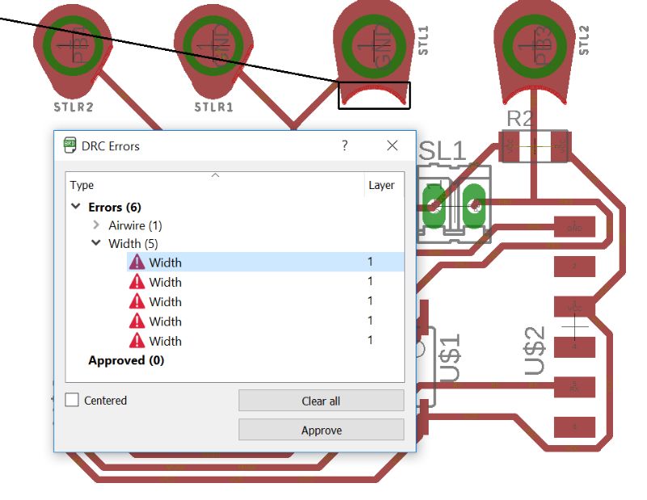Close the DRC Errors dialog

click(x=392, y=145)
